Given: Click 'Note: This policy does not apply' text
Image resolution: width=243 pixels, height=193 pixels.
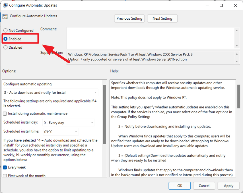Looking at the screenshot, I should [149, 98].
